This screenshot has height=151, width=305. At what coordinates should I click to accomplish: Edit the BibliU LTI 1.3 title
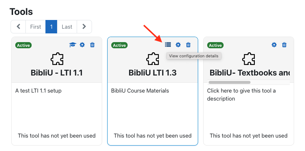click(153, 73)
